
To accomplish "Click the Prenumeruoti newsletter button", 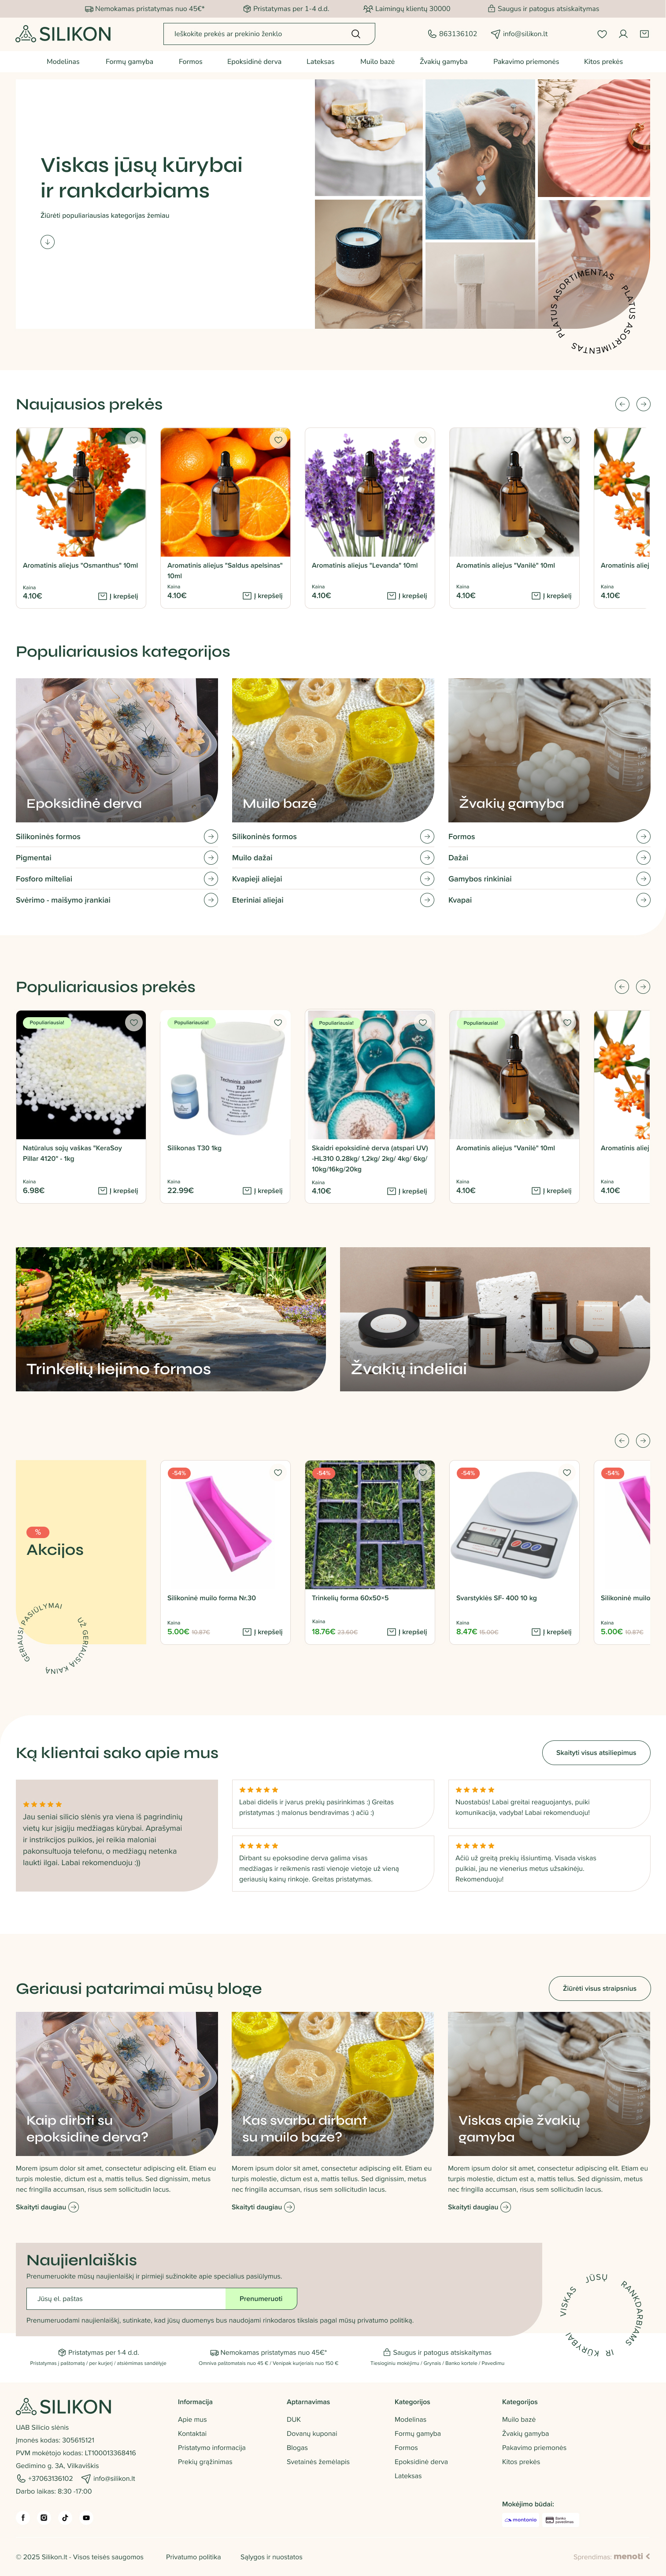I will [x=261, y=2299].
